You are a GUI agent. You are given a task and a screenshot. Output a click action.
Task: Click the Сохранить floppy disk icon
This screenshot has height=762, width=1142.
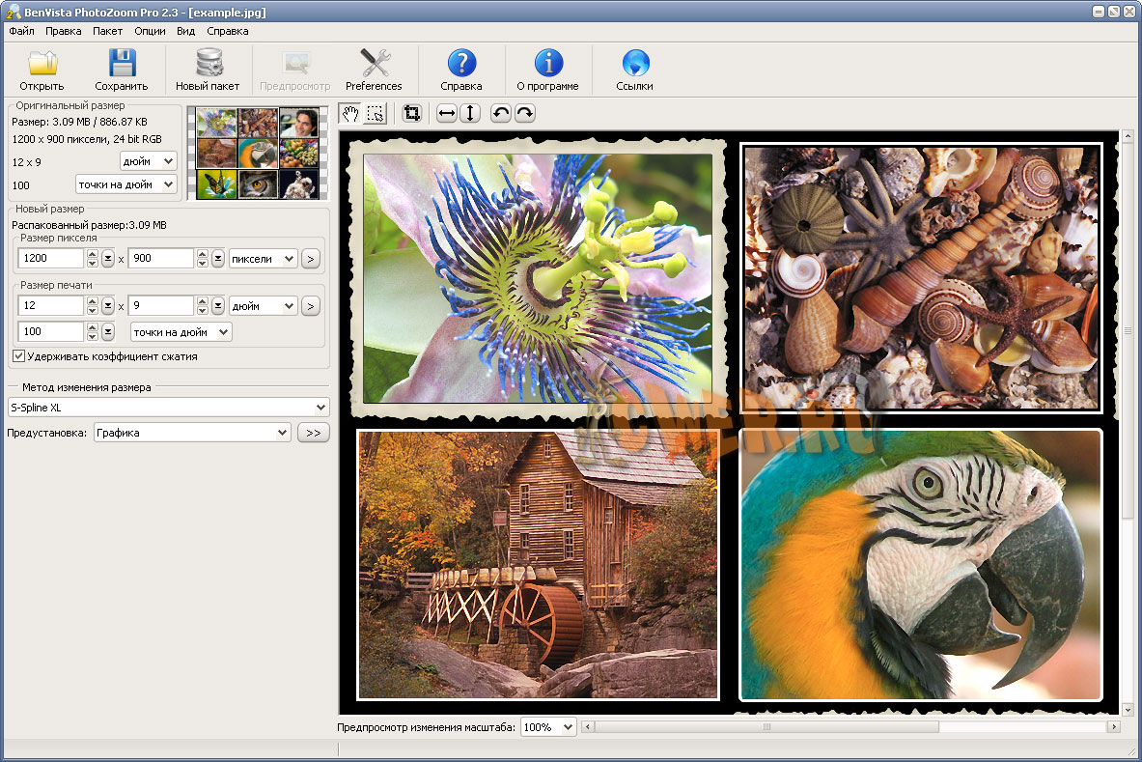click(x=122, y=65)
